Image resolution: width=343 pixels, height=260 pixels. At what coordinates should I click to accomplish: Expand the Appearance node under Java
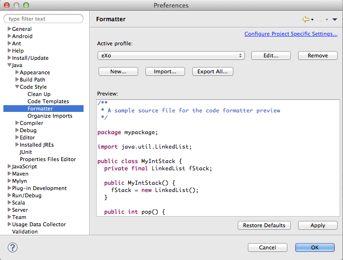pos(17,72)
